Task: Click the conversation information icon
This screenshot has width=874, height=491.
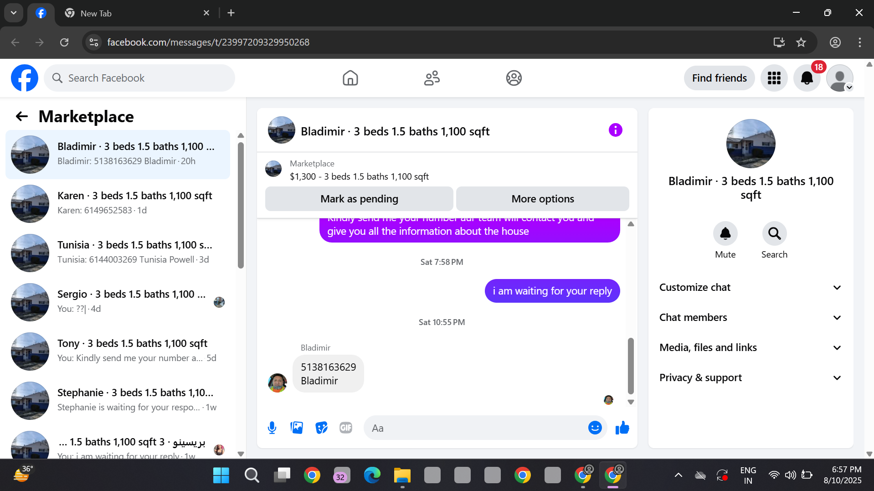Action: (615, 130)
